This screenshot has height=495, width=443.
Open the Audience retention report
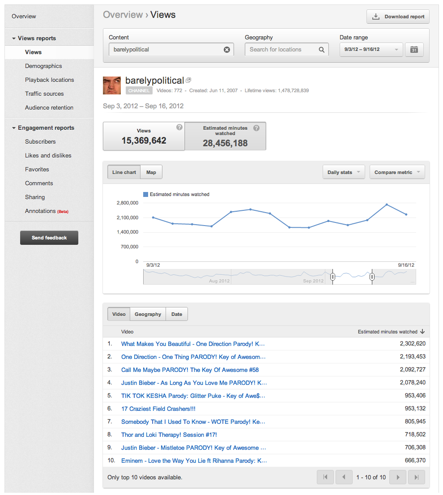click(x=49, y=108)
